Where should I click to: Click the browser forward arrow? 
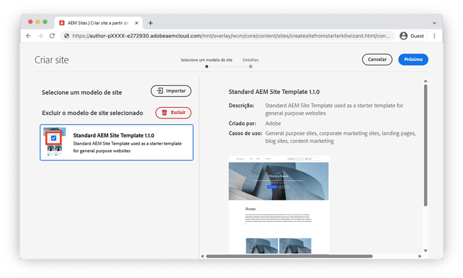40,36
